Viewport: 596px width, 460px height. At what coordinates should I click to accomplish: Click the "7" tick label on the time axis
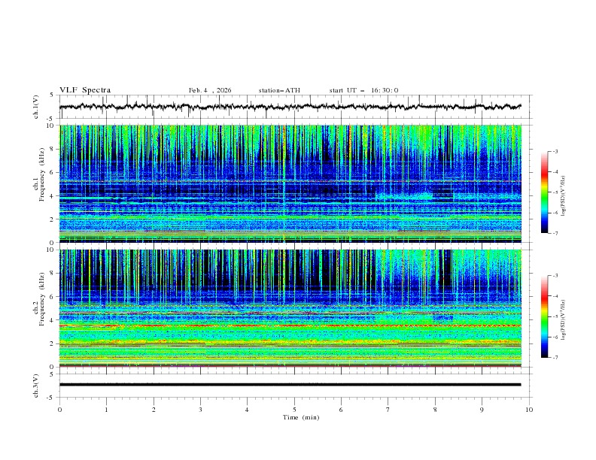[388, 410]
